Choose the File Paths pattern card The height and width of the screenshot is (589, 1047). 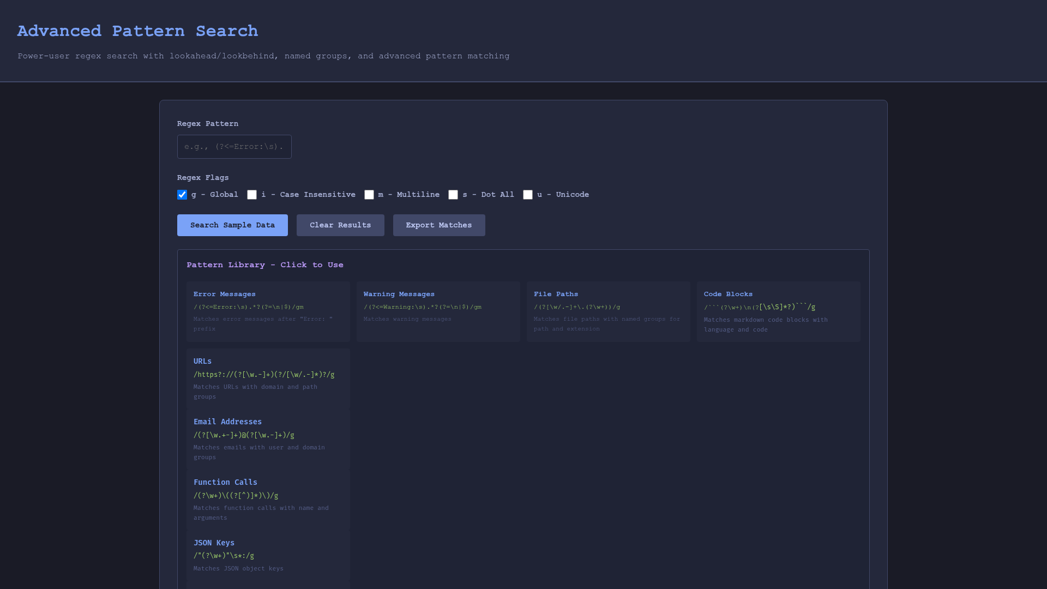[x=608, y=311]
